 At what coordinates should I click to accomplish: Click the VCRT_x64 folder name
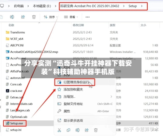coord(17,39)
